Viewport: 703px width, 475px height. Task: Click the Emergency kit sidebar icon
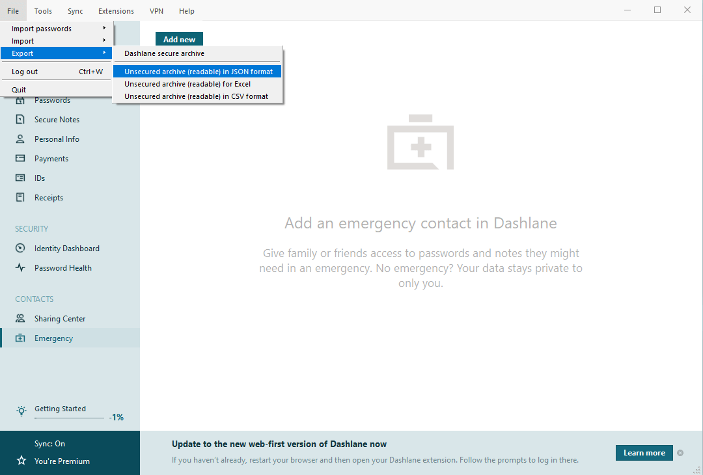tap(20, 338)
